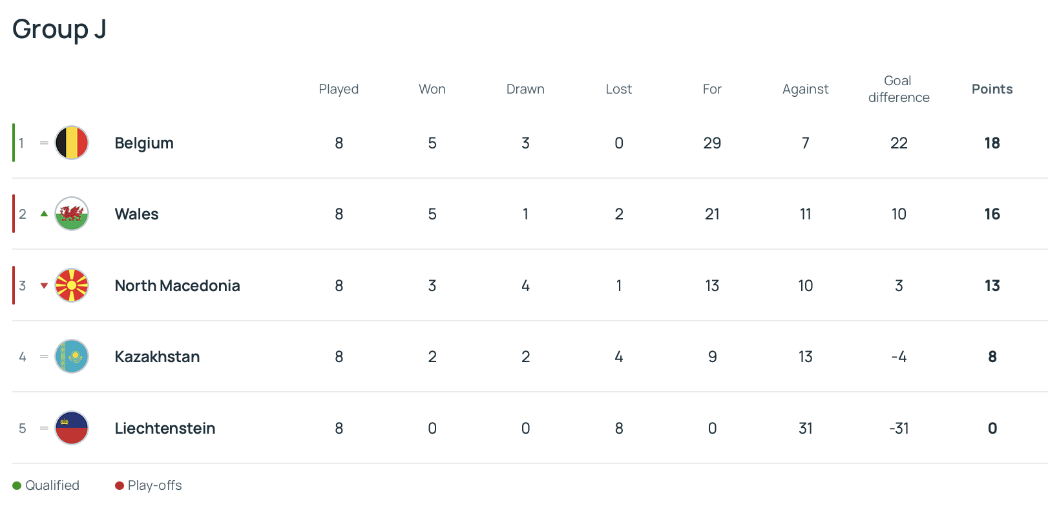The width and height of the screenshot is (1048, 515).
Task: Click the Wales dragon flag icon
Action: click(72, 214)
